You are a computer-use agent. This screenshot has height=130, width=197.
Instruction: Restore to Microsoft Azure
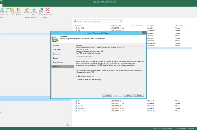[x=34, y=12]
